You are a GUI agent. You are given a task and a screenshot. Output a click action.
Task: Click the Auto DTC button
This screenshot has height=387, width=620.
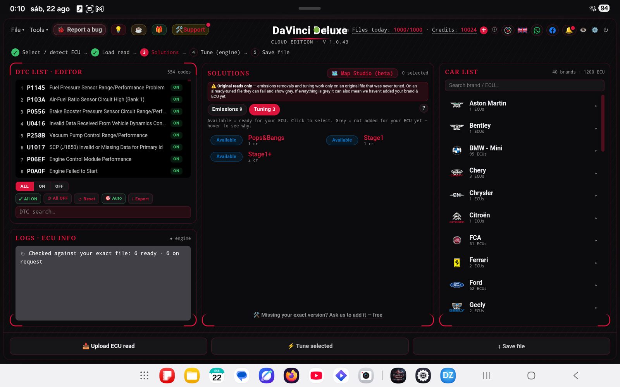[x=114, y=199]
